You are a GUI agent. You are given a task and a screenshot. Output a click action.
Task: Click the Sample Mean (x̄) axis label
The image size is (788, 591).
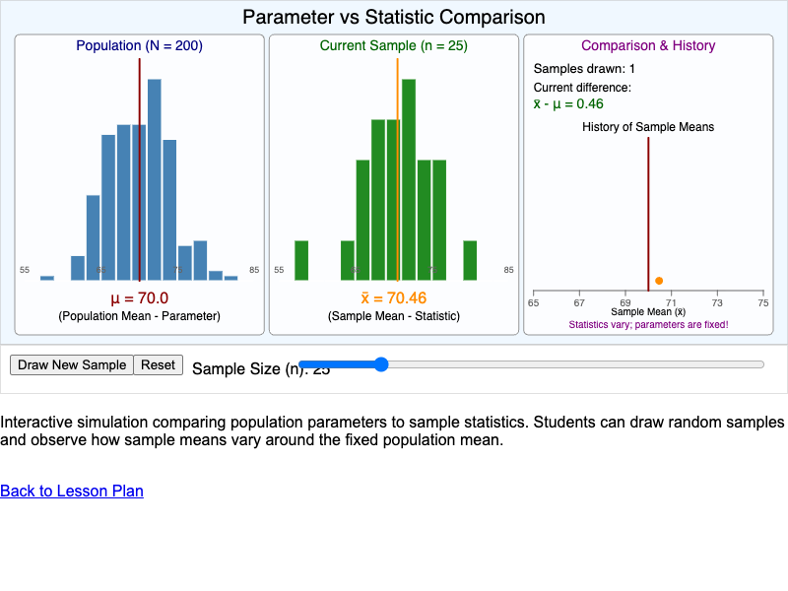[x=647, y=312]
